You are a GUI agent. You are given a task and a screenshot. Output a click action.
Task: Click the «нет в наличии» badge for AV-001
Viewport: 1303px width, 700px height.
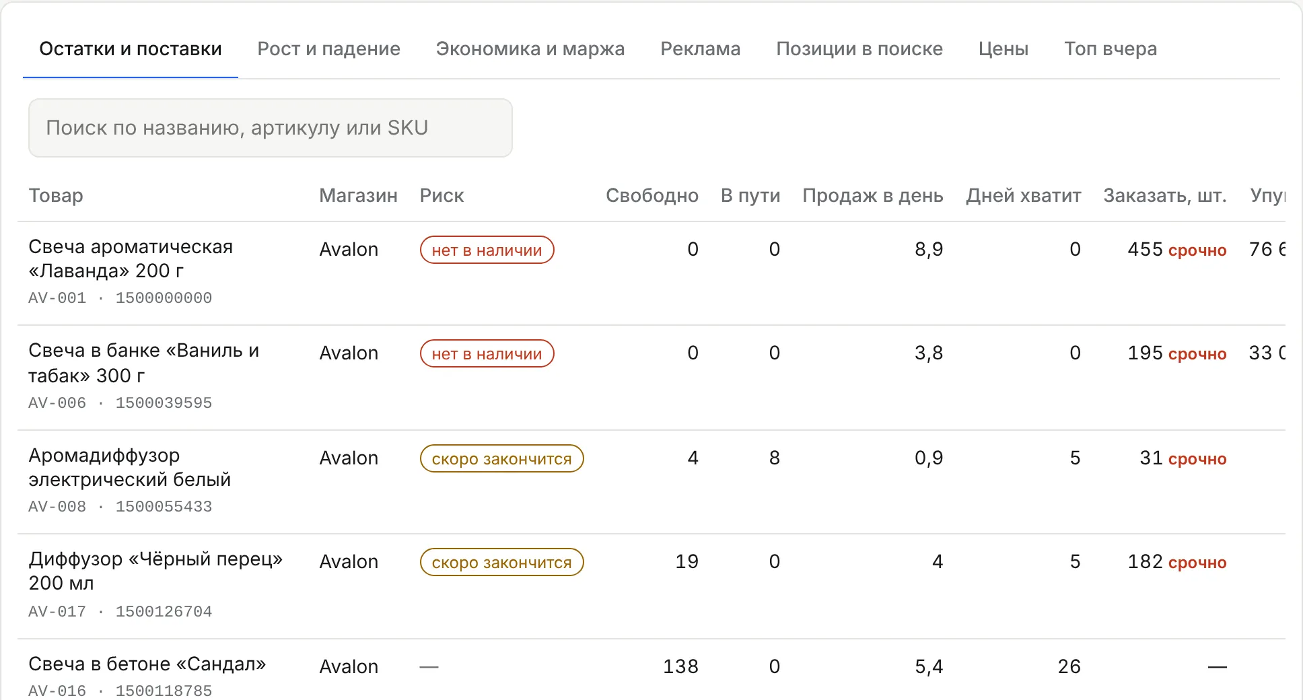click(487, 250)
